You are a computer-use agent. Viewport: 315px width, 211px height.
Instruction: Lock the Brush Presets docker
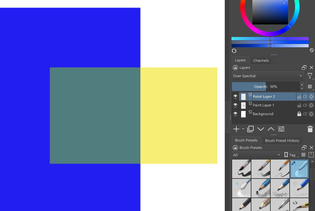[235, 148]
